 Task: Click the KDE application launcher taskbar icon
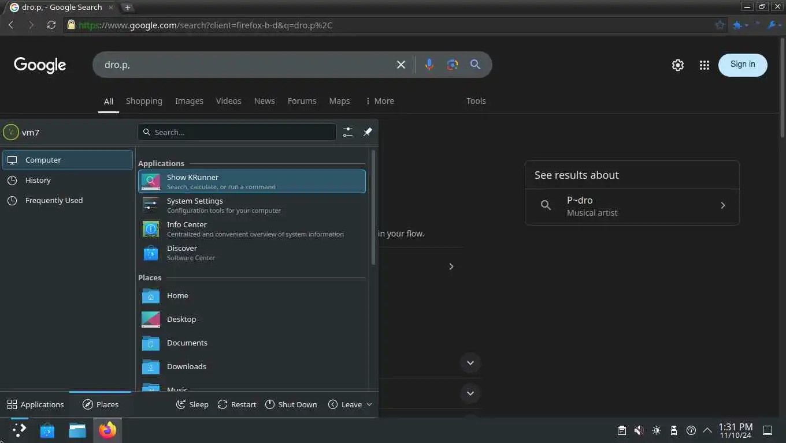pos(19,430)
